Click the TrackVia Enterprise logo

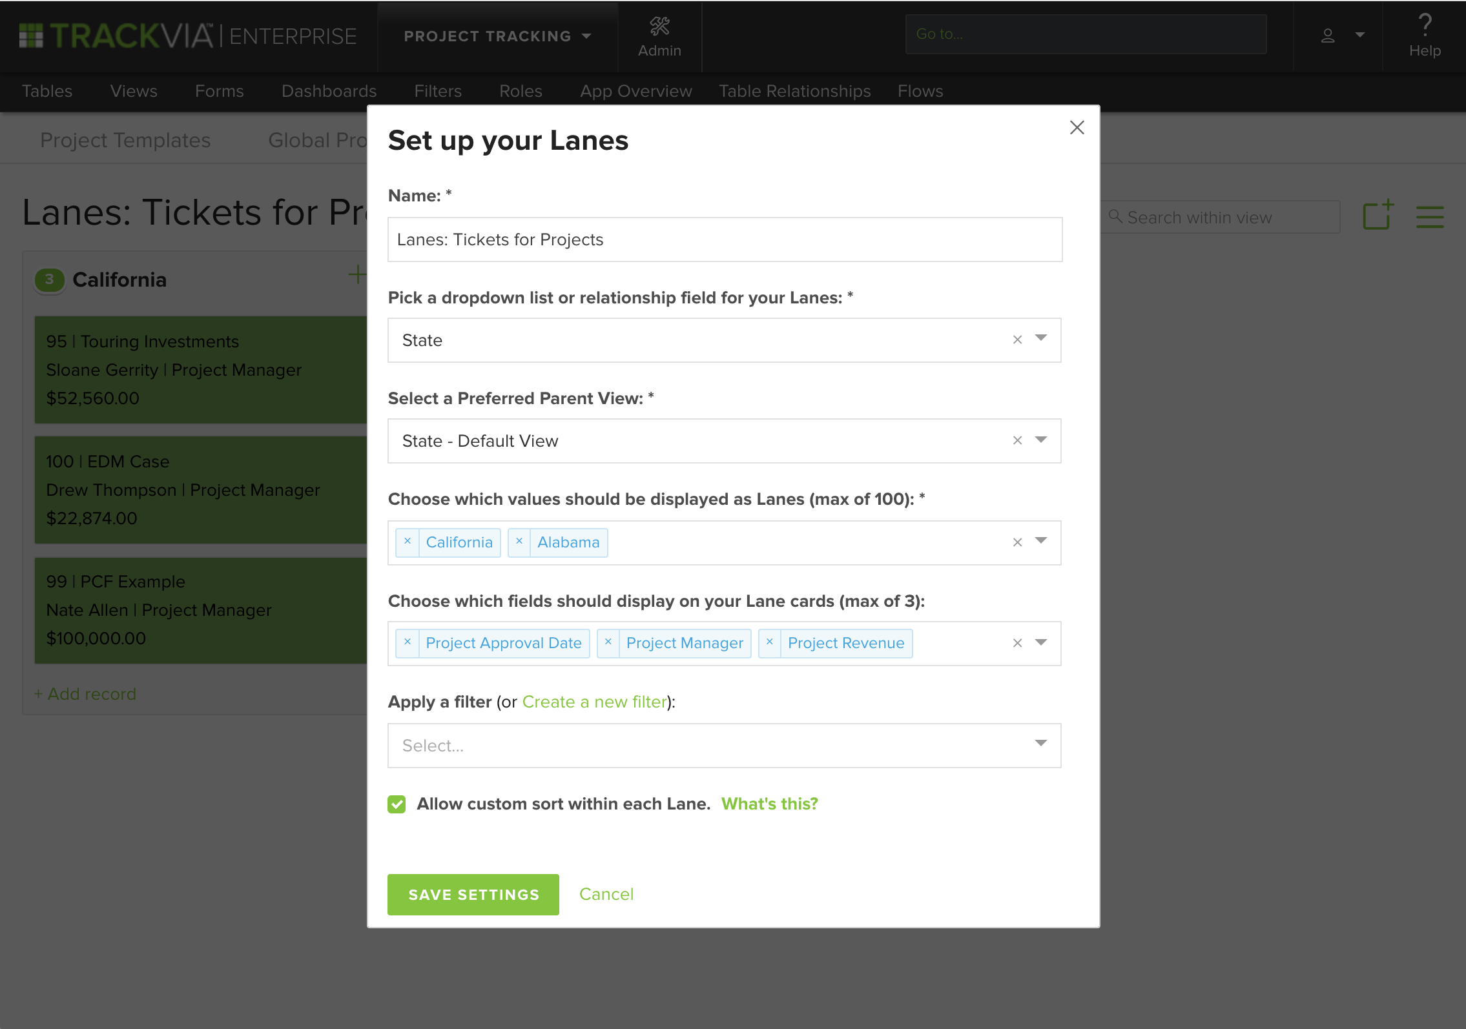pyautogui.click(x=188, y=36)
